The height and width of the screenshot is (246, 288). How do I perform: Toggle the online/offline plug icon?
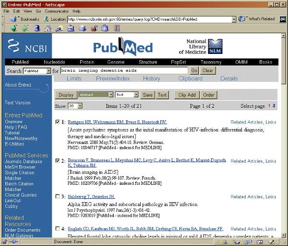[x=13, y=242]
